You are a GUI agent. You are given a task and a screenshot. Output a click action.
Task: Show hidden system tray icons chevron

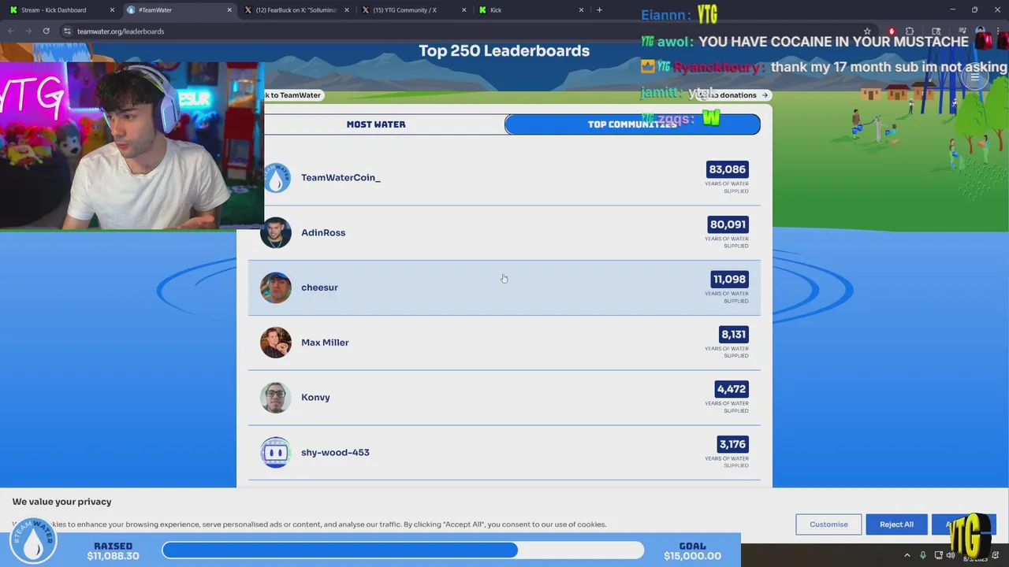point(907,556)
